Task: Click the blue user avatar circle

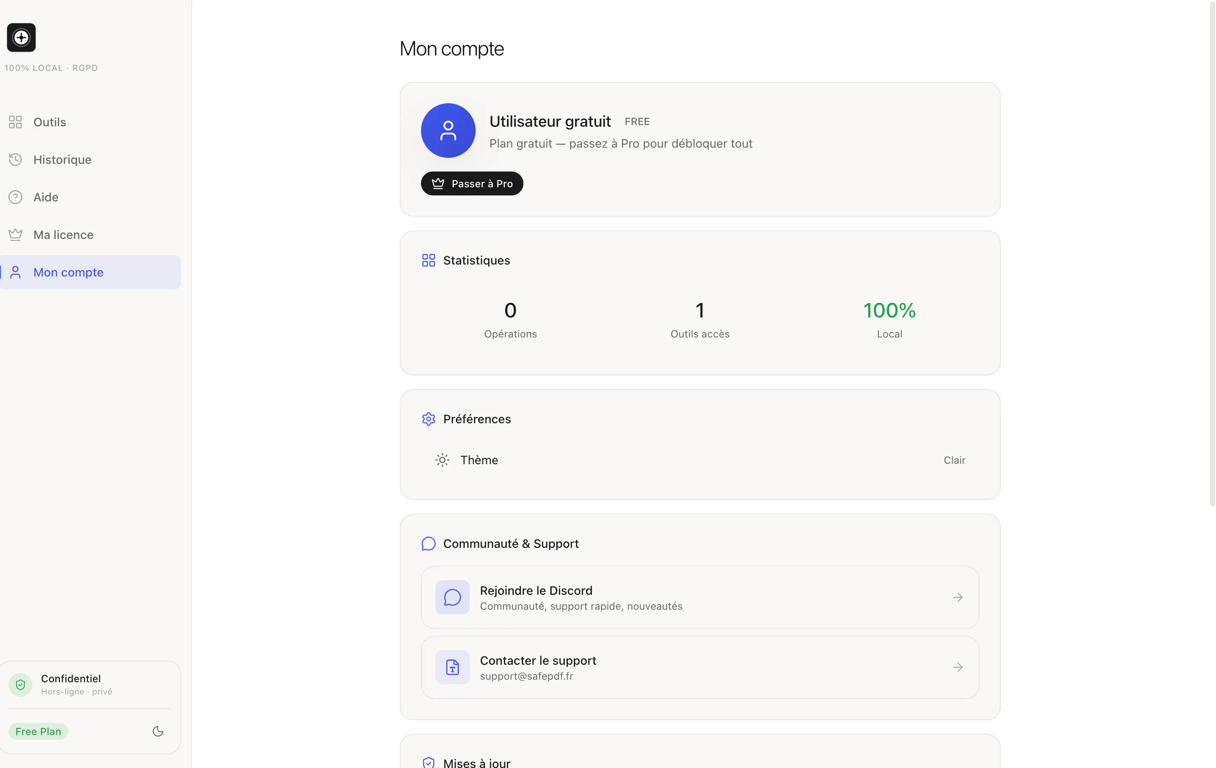Action: point(448,131)
